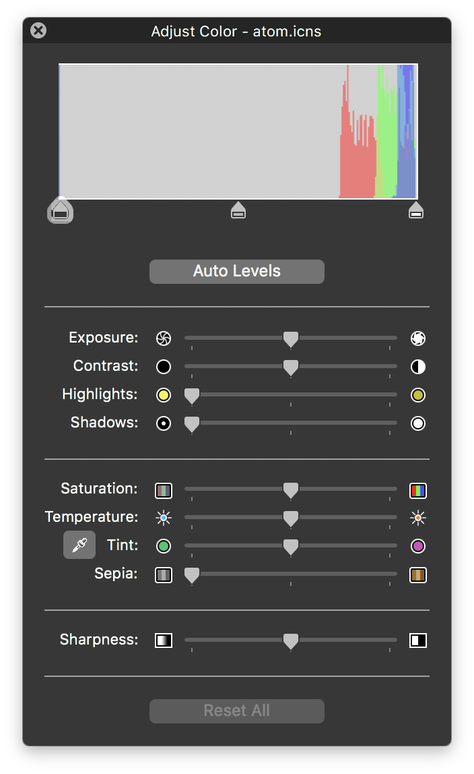Click the midtone histogram marker
474x774 pixels.
tap(238, 210)
